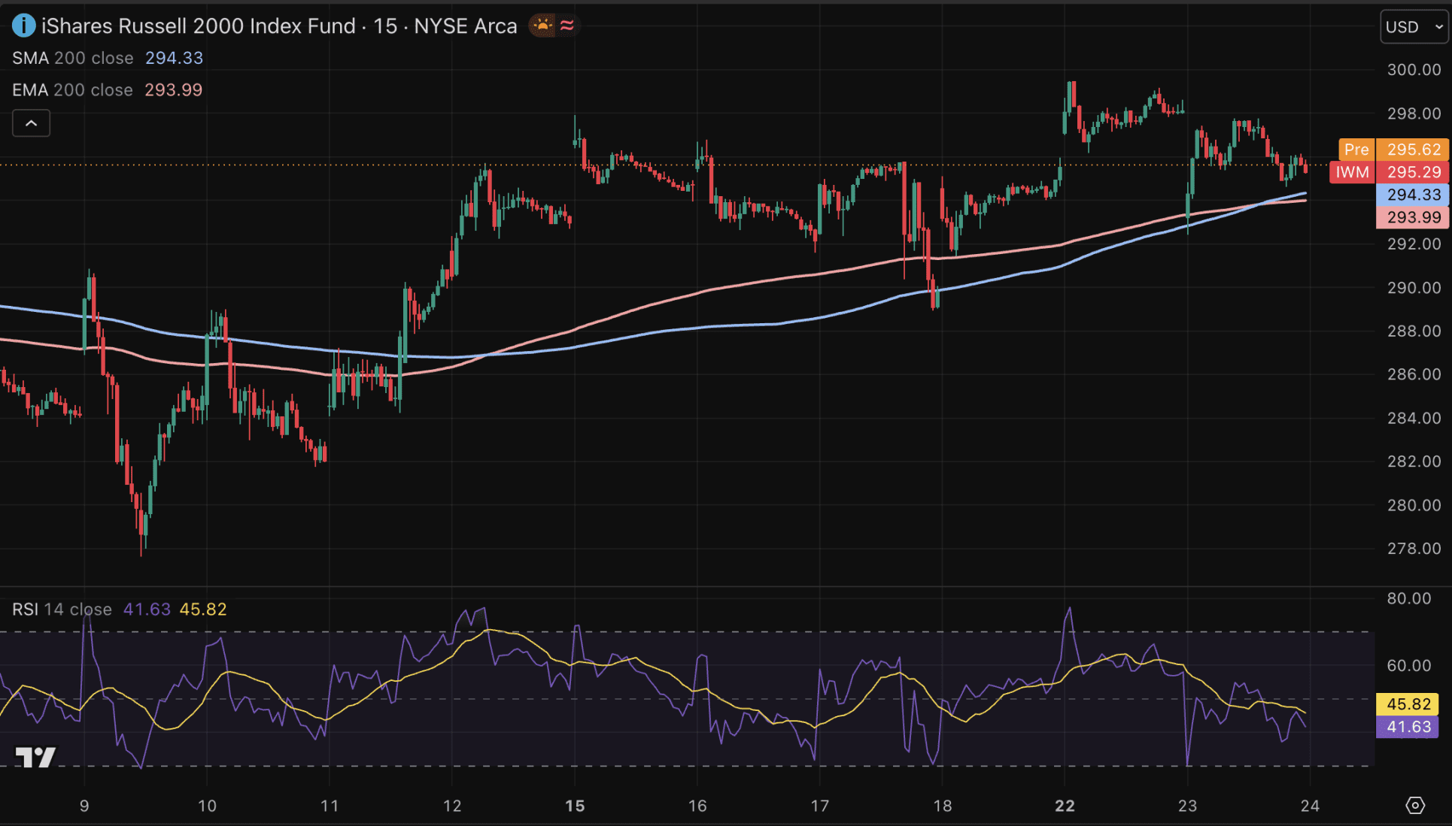
Task: Click the pre-market sun session icon
Action: (542, 26)
